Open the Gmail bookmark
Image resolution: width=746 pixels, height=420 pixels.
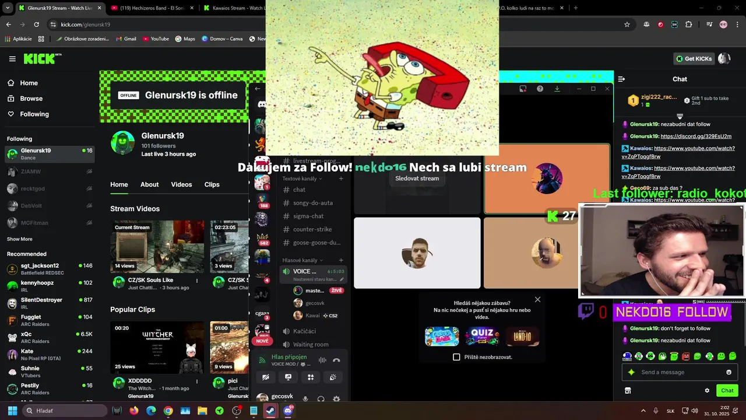click(126, 39)
